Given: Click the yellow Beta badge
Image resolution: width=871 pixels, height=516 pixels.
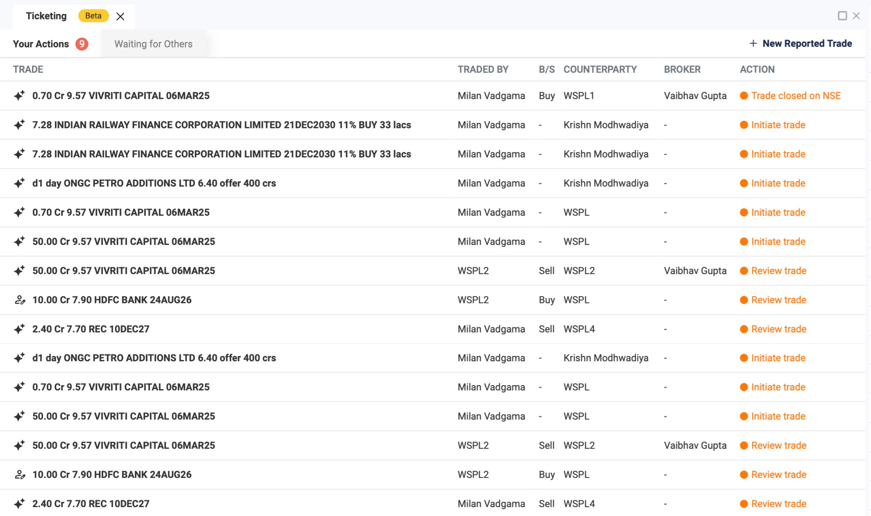Looking at the screenshot, I should coord(93,16).
